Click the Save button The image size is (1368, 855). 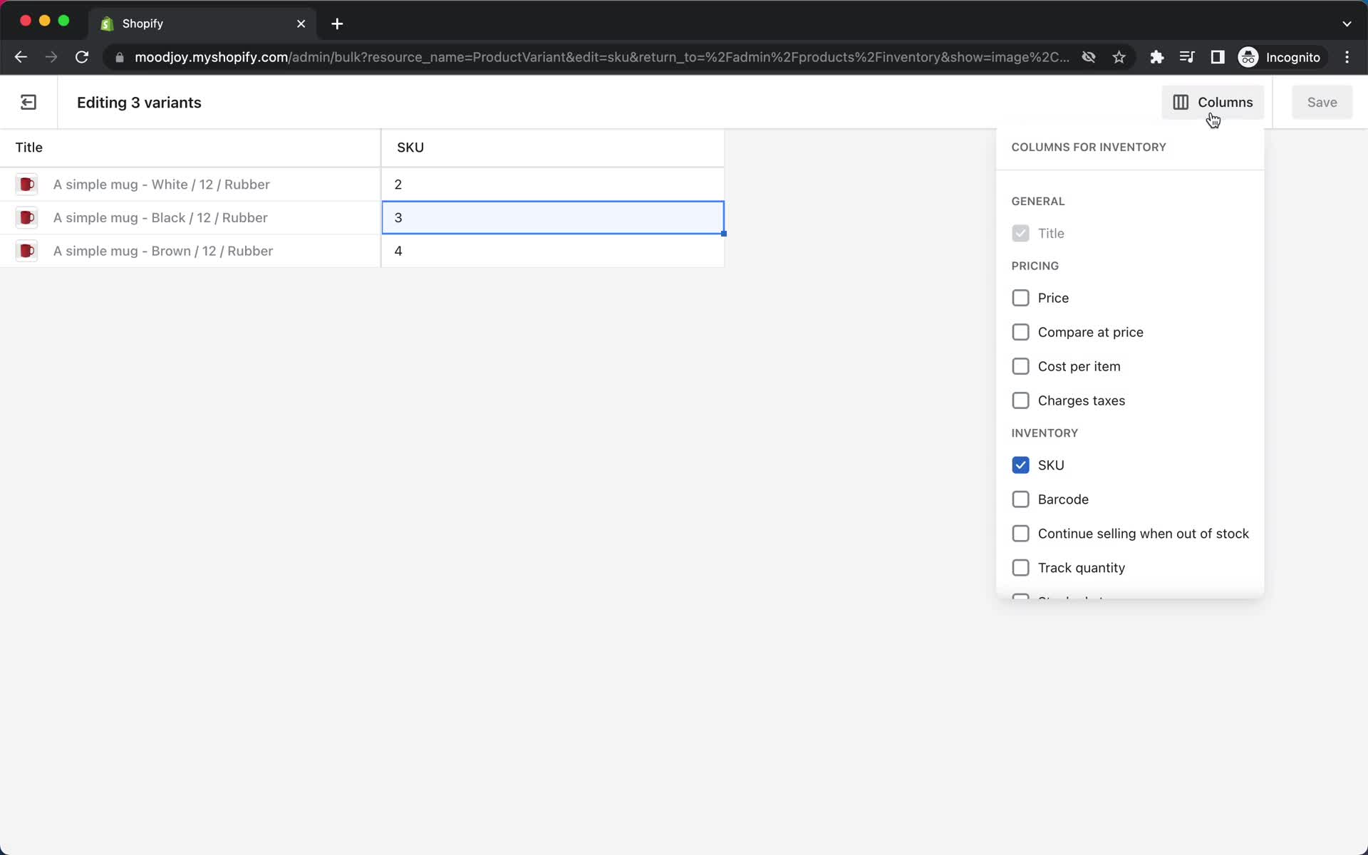[1322, 103]
